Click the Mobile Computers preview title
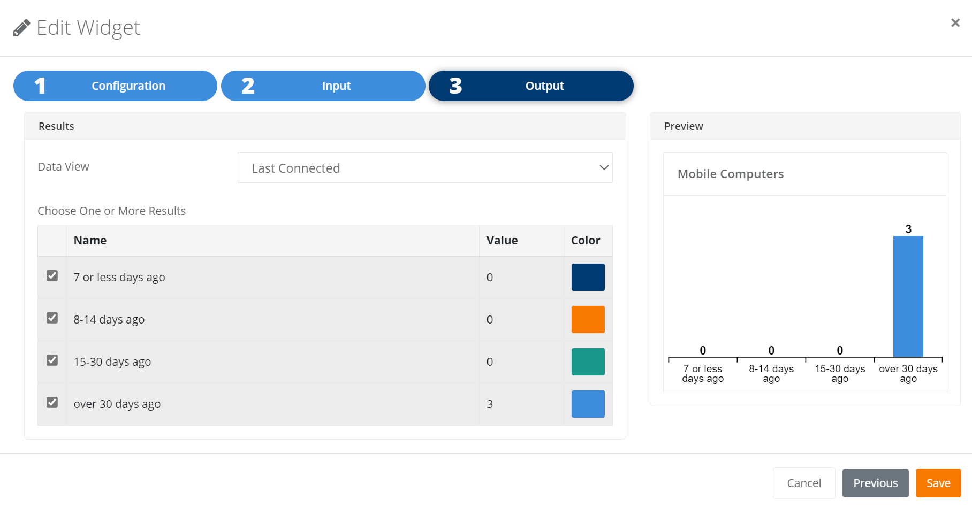The image size is (972, 508). click(x=731, y=174)
